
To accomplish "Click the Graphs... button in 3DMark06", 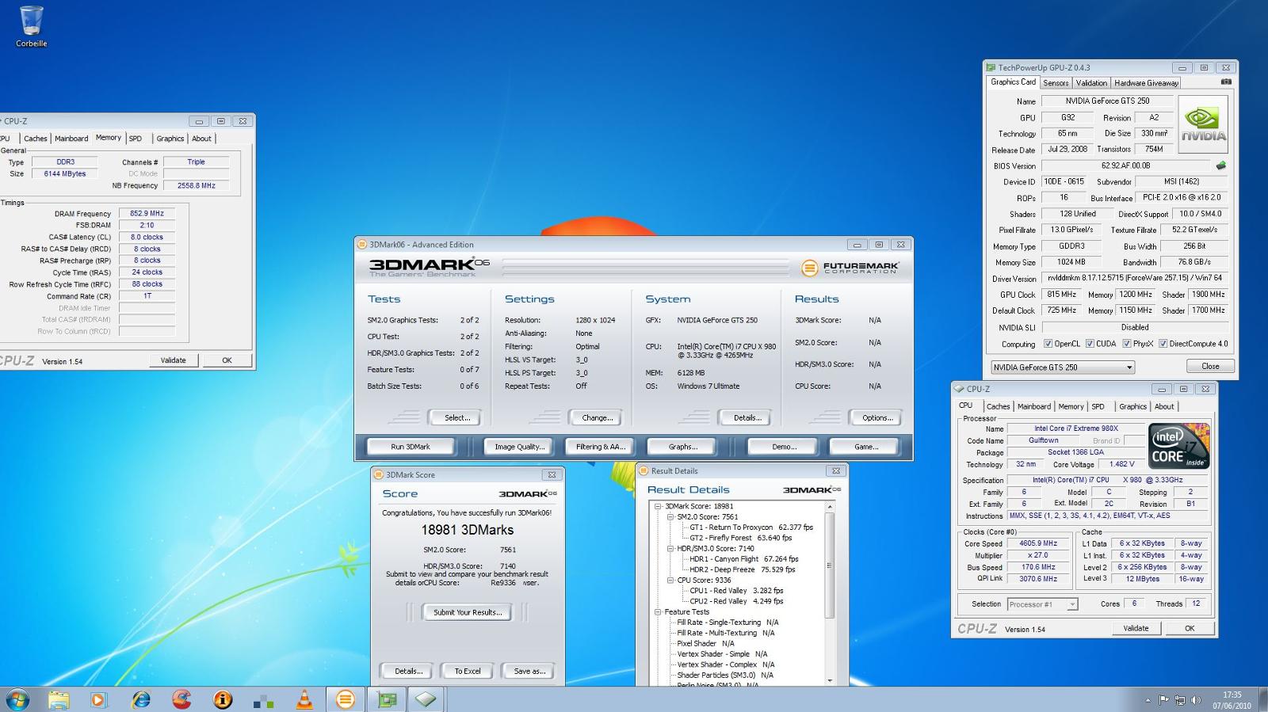I will point(682,447).
